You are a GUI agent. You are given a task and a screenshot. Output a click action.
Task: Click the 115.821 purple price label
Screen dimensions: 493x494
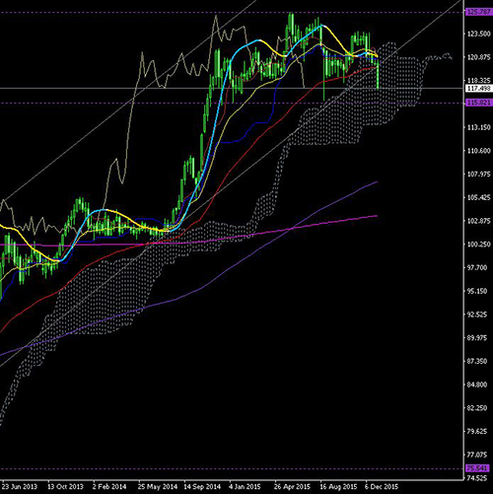tap(478, 103)
